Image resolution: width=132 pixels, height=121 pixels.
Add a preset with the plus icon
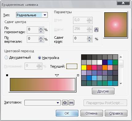(65, 103)
